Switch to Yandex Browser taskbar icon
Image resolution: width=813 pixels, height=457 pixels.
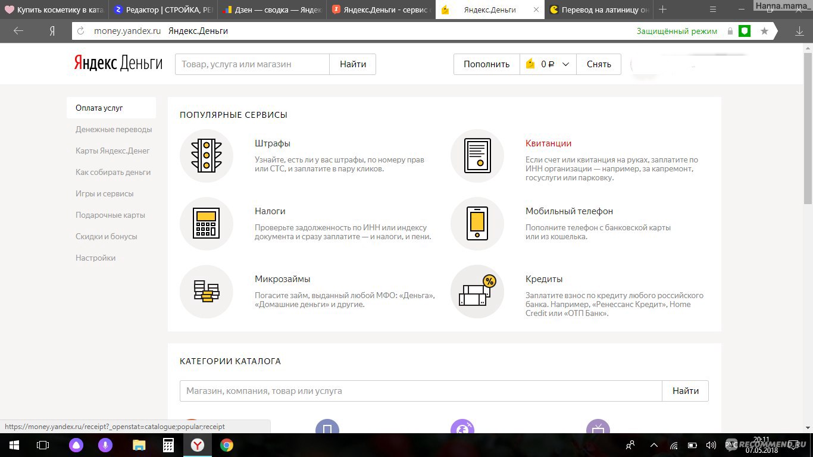pos(197,445)
